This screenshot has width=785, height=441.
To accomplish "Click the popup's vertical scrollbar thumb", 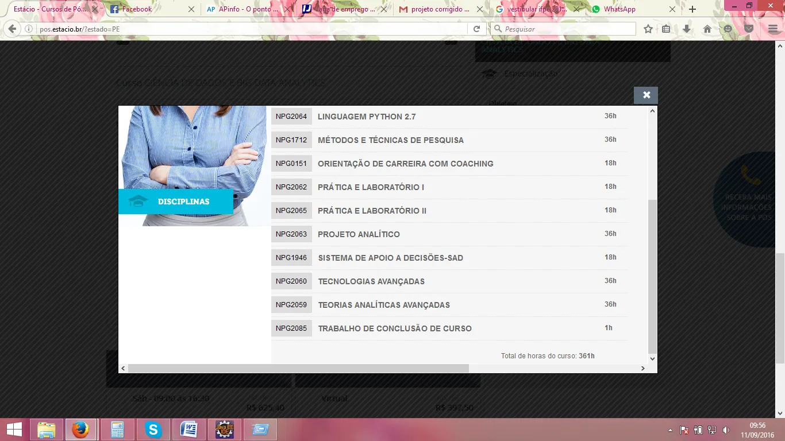I will tap(652, 277).
